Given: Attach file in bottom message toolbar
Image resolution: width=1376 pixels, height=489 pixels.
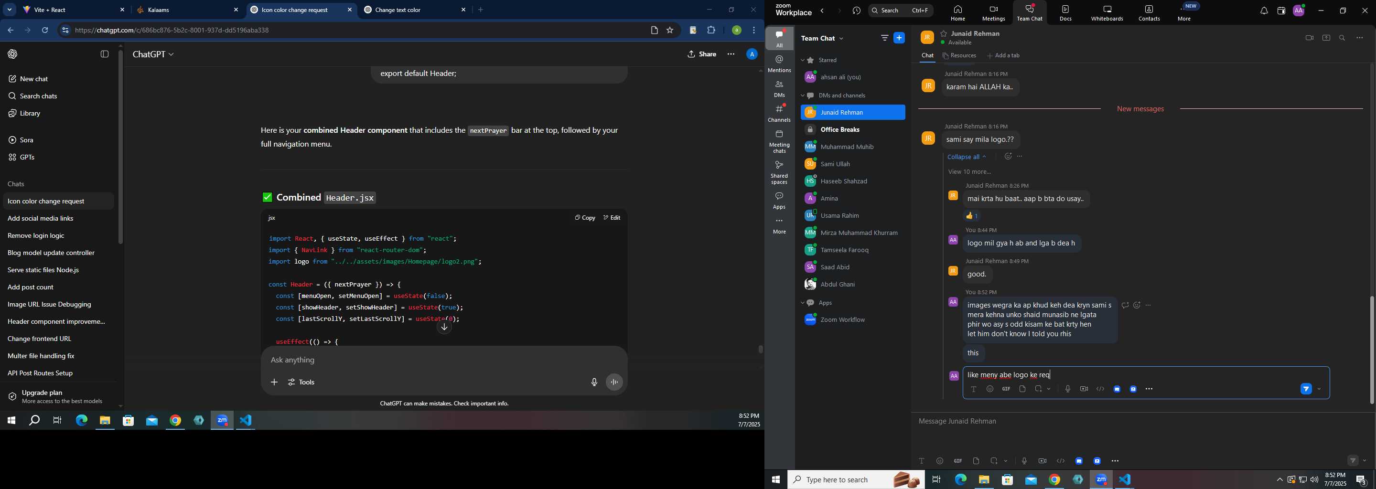Looking at the screenshot, I should coord(976,461).
